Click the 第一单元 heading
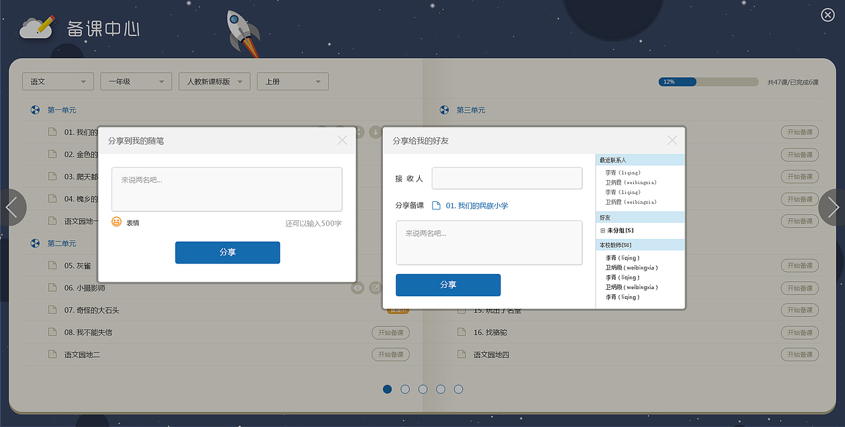Screen dimensions: 845x427 tap(61, 110)
